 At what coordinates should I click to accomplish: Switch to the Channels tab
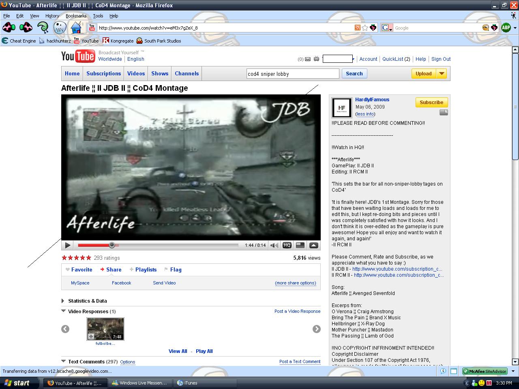(x=187, y=74)
